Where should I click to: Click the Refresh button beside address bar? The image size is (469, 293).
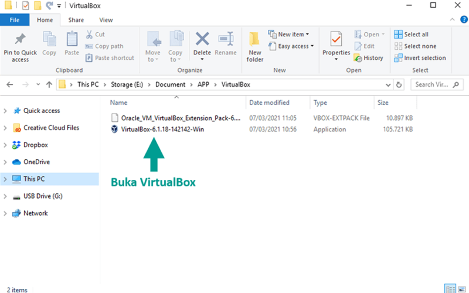pyautogui.click(x=399, y=84)
